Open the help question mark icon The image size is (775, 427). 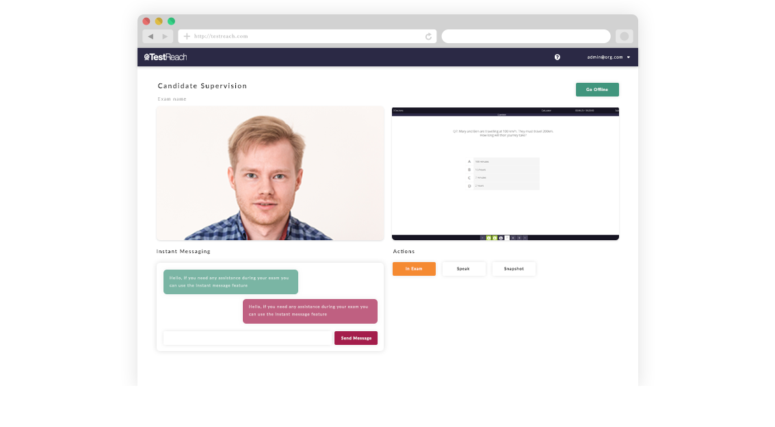pos(557,57)
